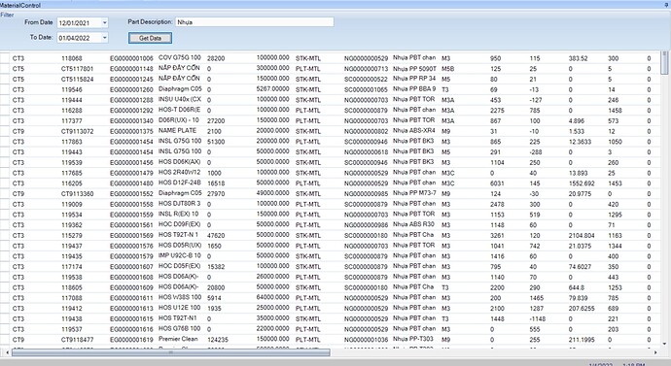
Task: Select the HOS-T D06R(E cell
Action: point(180,110)
